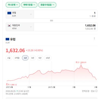Switch chart to 5년 period
Image resolution: width=99 pixels, height=99 pixels.
40,58
